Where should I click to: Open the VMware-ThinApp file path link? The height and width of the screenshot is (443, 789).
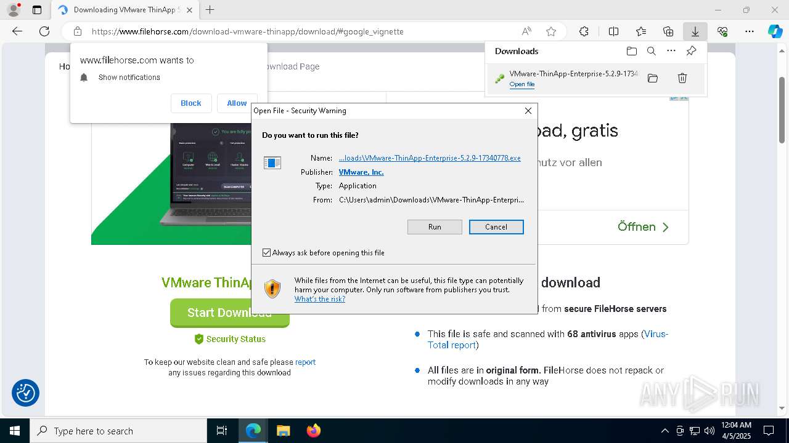point(430,158)
